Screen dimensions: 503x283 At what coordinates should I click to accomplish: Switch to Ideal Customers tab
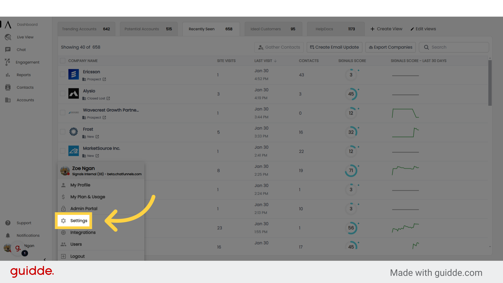pyautogui.click(x=273, y=29)
